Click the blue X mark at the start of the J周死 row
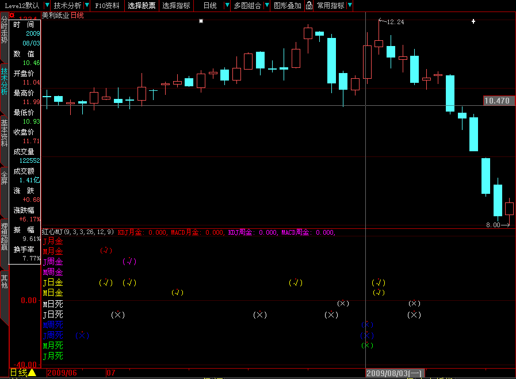Screen dimensions: 516x379 [82, 335]
